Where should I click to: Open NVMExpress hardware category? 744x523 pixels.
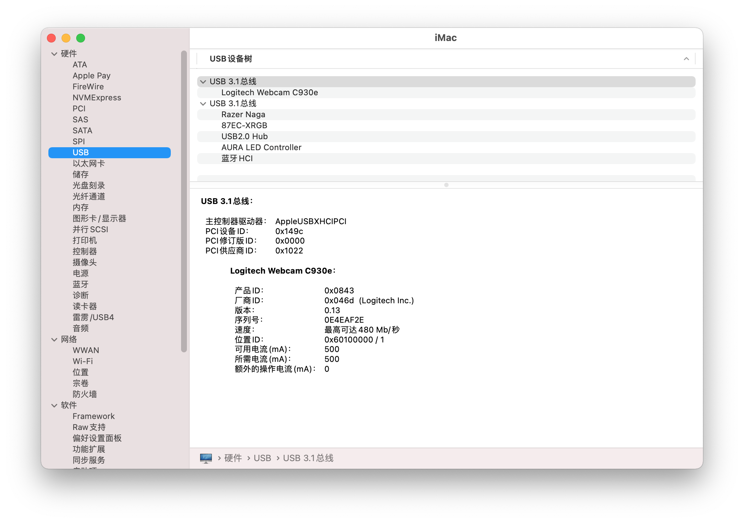[x=97, y=98]
